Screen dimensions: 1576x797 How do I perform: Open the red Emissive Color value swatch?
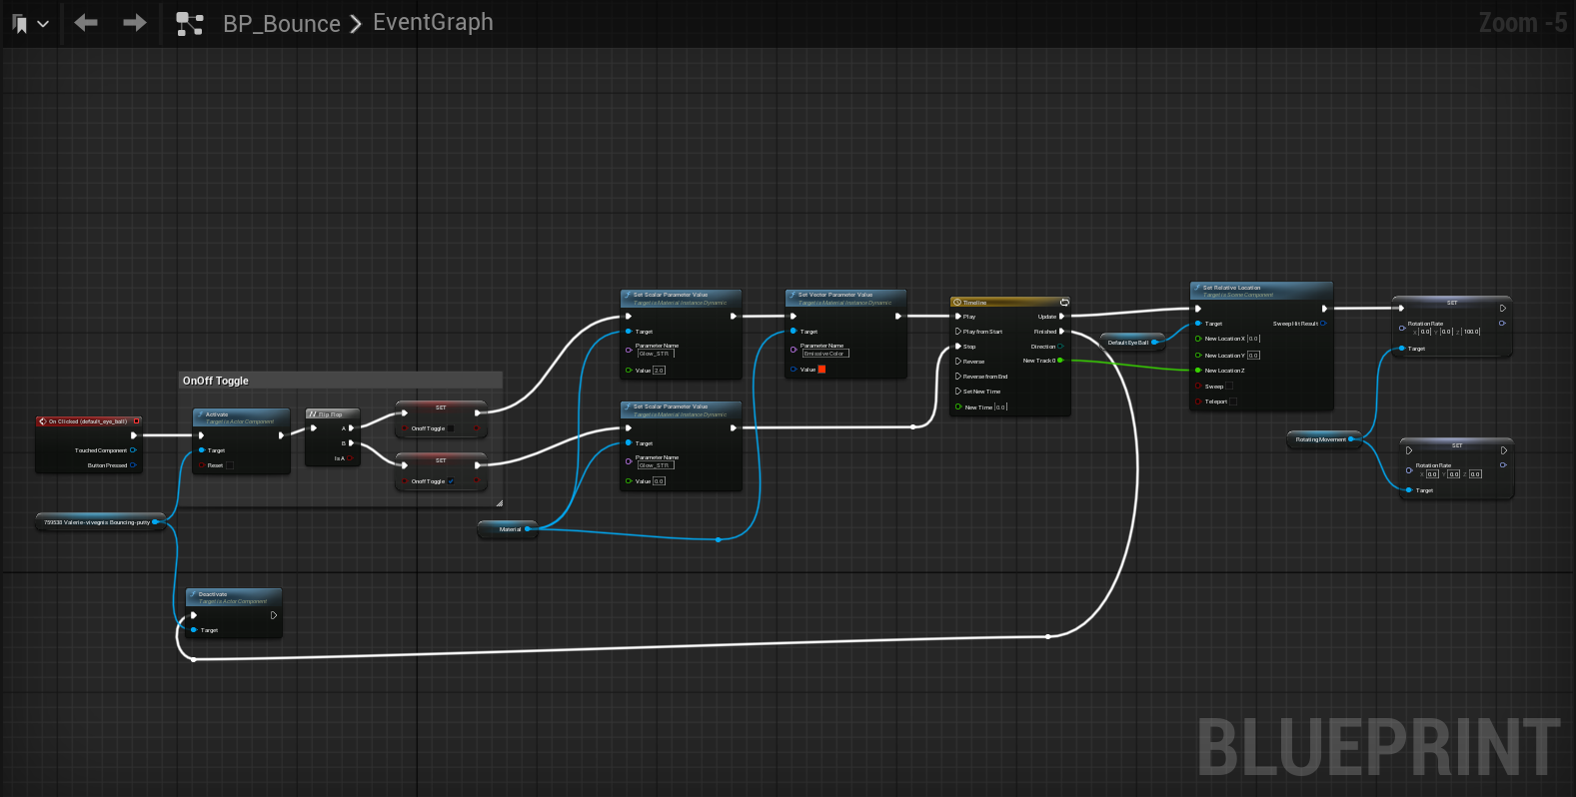point(821,370)
